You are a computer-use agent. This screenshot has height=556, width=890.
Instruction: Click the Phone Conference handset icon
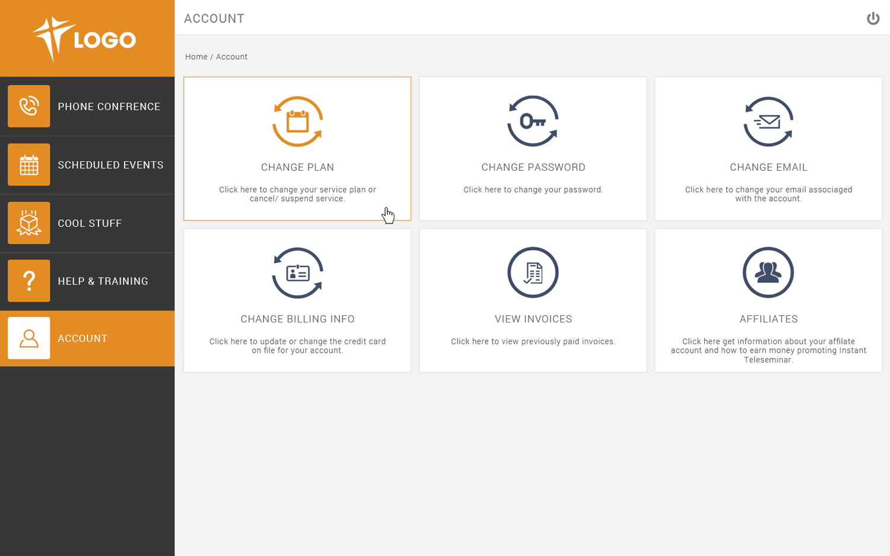28,106
